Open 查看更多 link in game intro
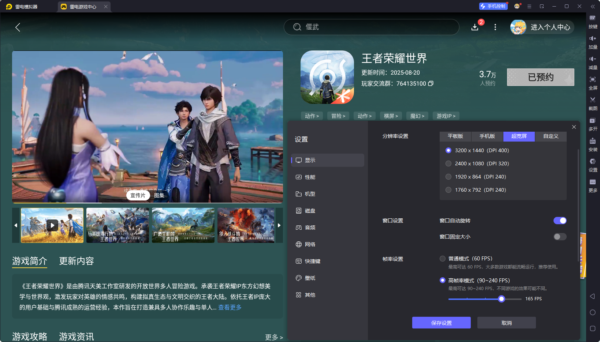 click(230, 307)
